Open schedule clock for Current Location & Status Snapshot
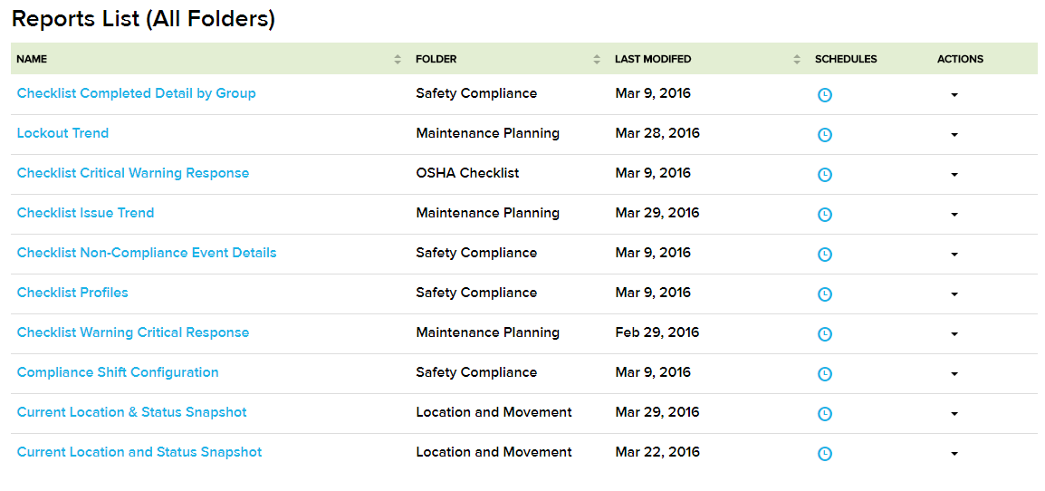This screenshot has width=1045, height=491. (824, 414)
